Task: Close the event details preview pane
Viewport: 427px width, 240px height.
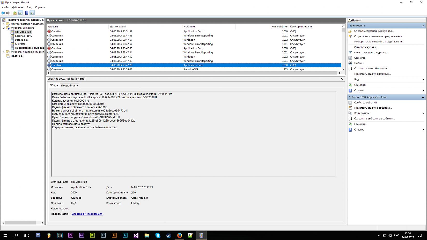Action: (342, 79)
